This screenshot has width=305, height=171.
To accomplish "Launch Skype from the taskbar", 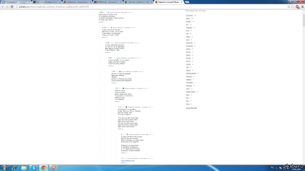I will click(34, 168).
